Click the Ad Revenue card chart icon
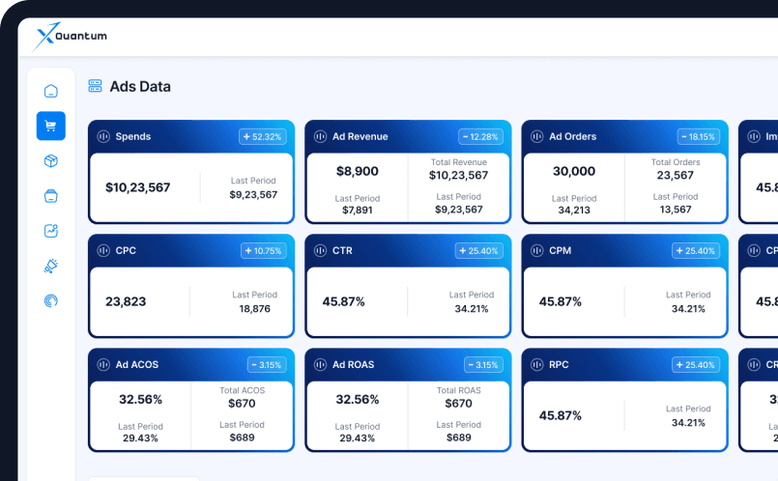Viewport: 778px width, 481px height. click(x=320, y=136)
